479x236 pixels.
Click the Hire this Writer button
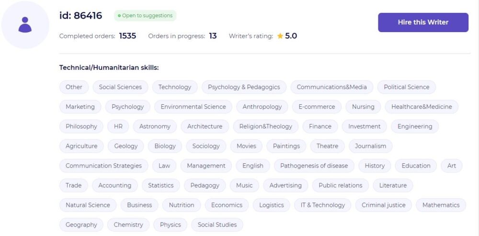[x=423, y=22]
